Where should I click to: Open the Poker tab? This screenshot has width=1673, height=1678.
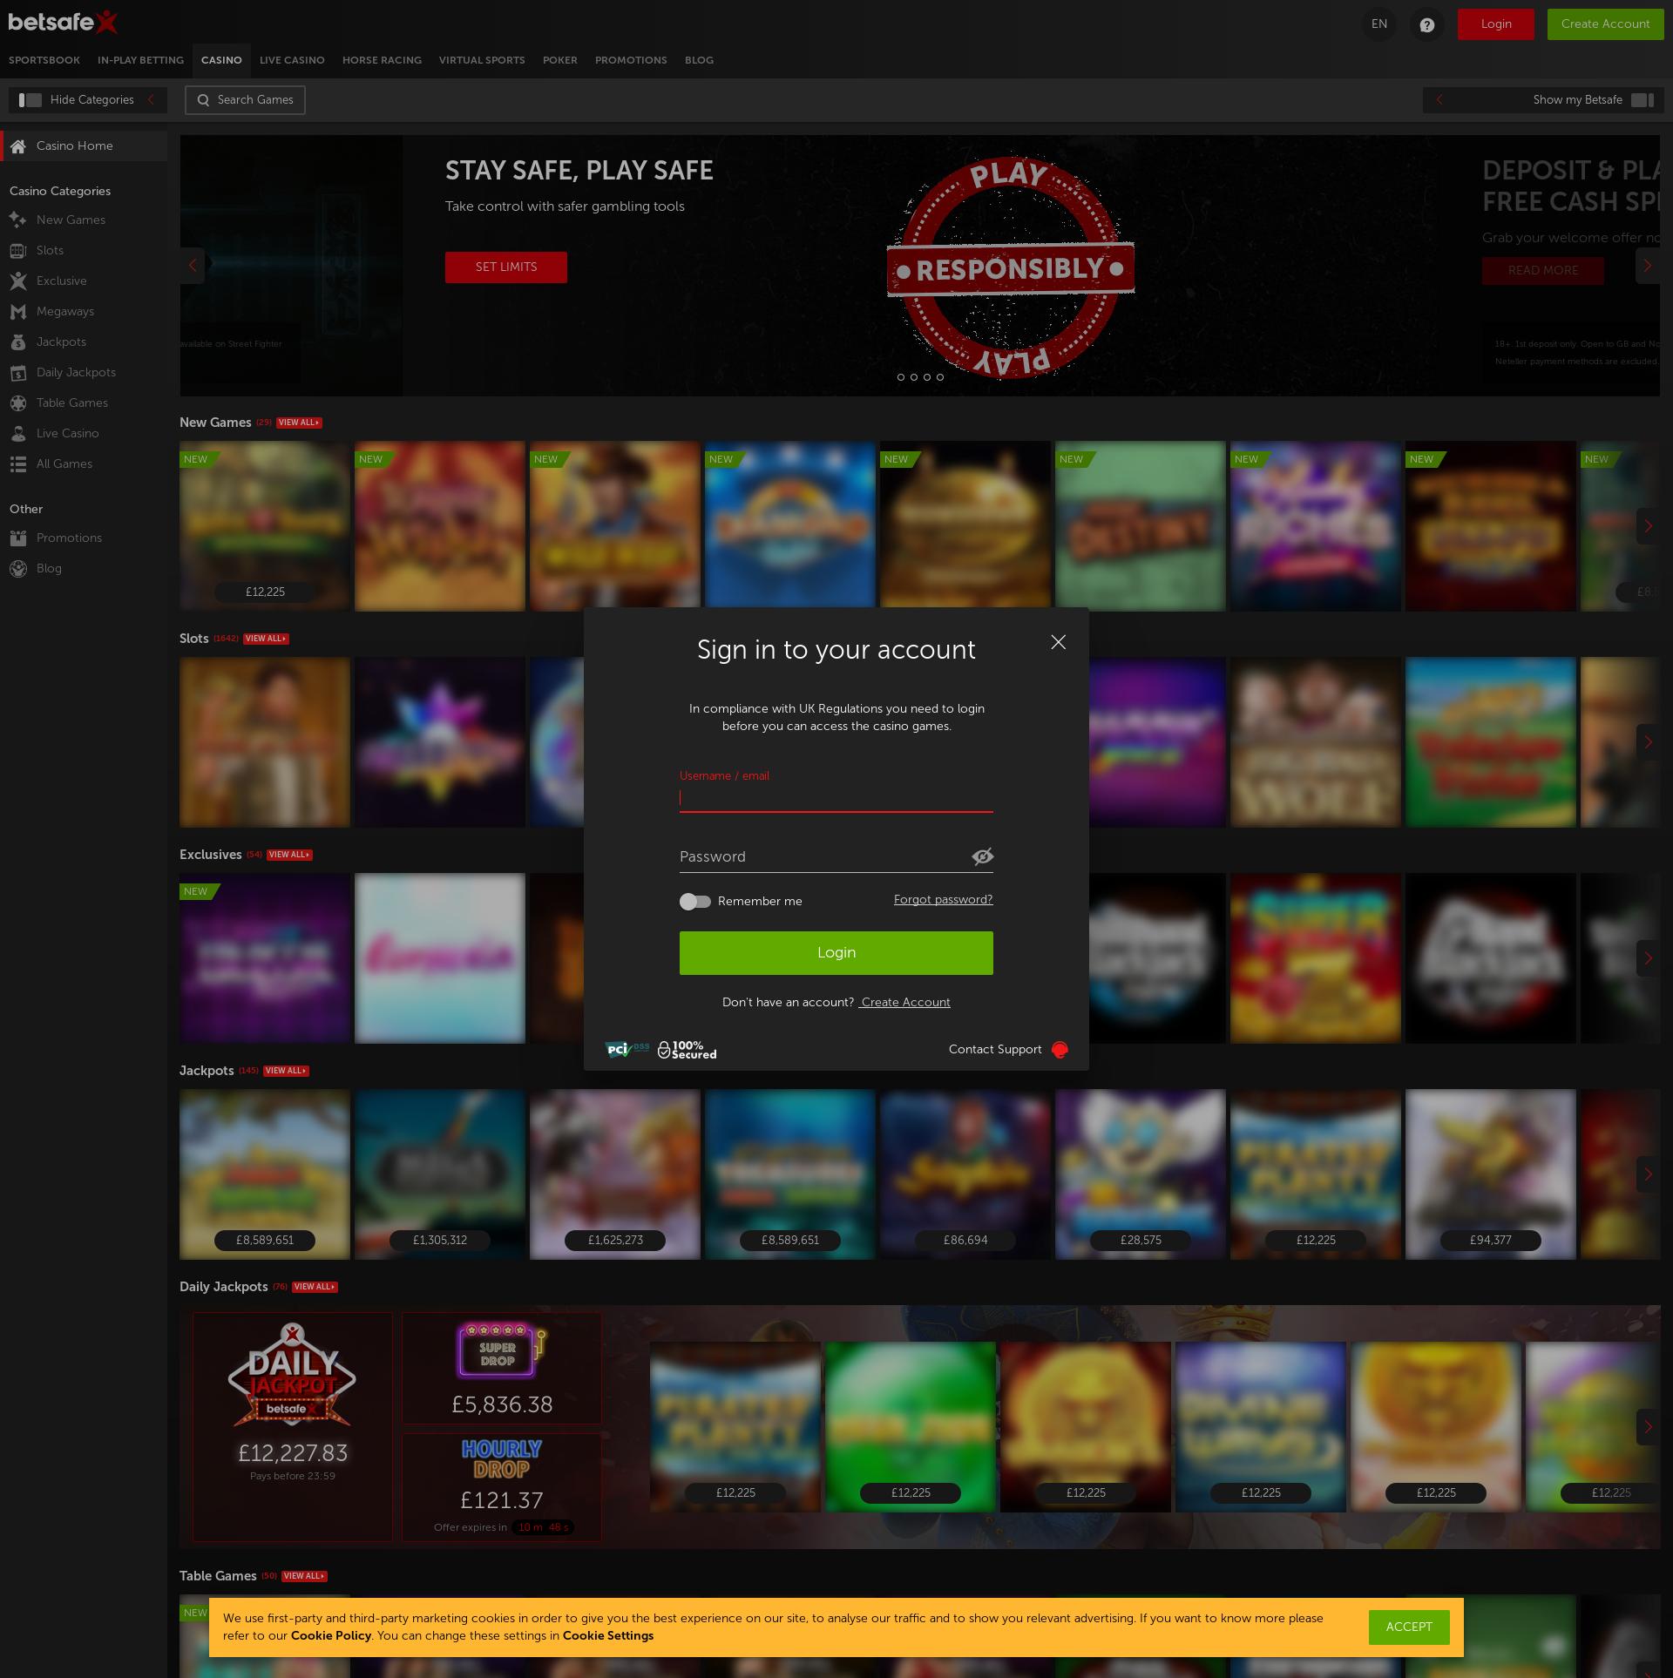click(x=560, y=60)
